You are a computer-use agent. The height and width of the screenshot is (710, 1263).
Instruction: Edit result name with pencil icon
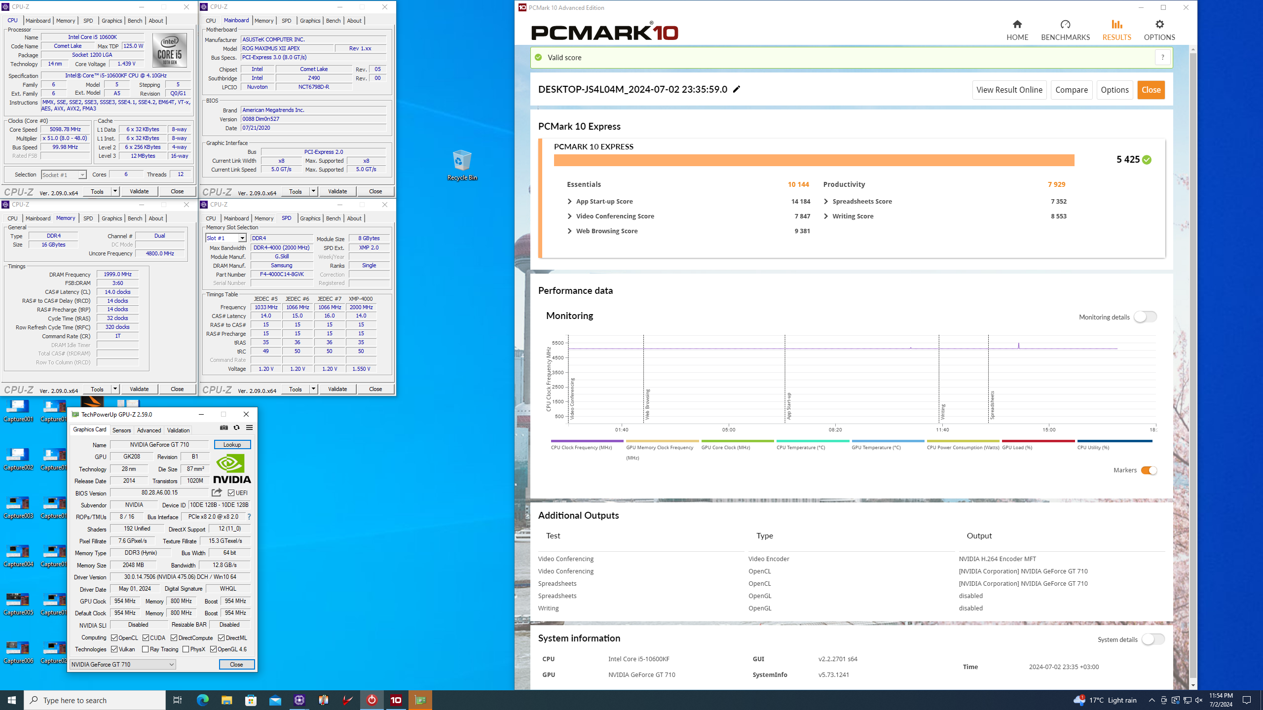click(737, 89)
